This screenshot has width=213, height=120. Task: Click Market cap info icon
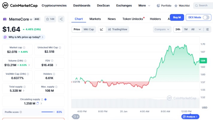pyautogui.click(x=24, y=47)
